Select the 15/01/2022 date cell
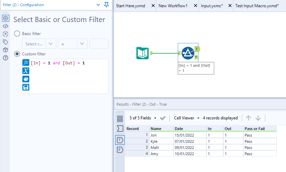Screen dimensions: 286x172 click(x=190, y=135)
